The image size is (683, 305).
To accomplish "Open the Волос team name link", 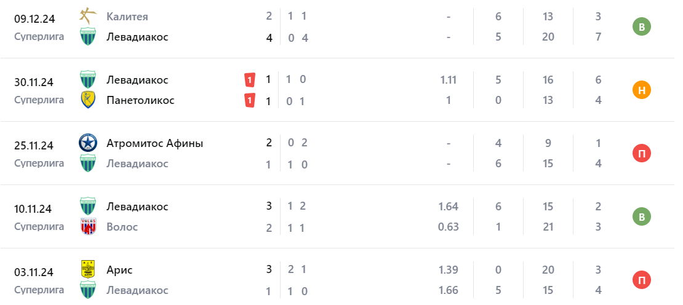I will click(x=122, y=227).
